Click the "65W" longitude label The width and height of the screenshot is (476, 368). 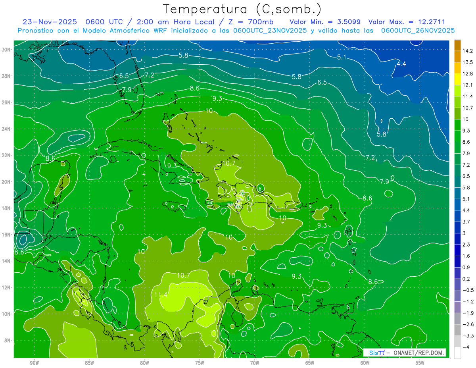tap(310, 363)
